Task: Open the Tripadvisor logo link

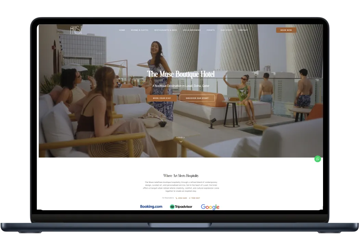Action: tap(181, 207)
